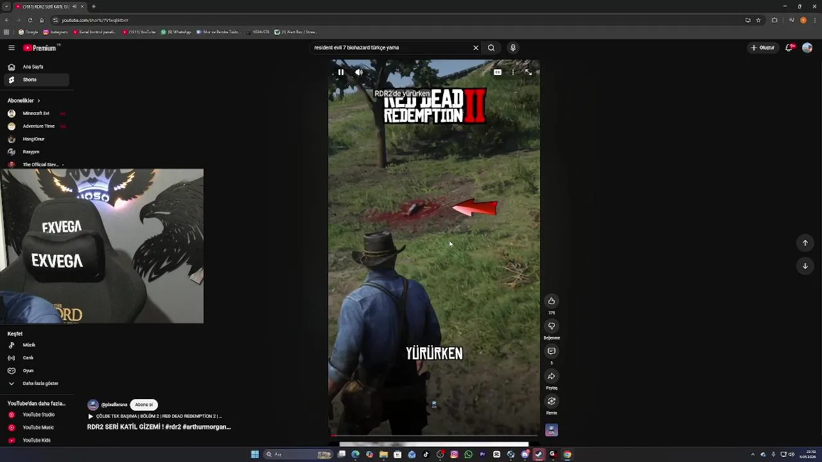Open the Short's three-dot more options

tap(513, 73)
